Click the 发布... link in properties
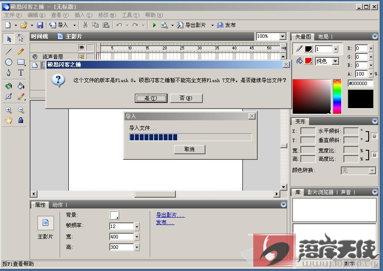383x271 pixels. (x=165, y=222)
